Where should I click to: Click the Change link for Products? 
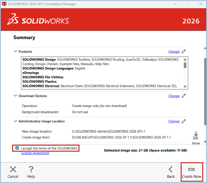click(x=174, y=52)
